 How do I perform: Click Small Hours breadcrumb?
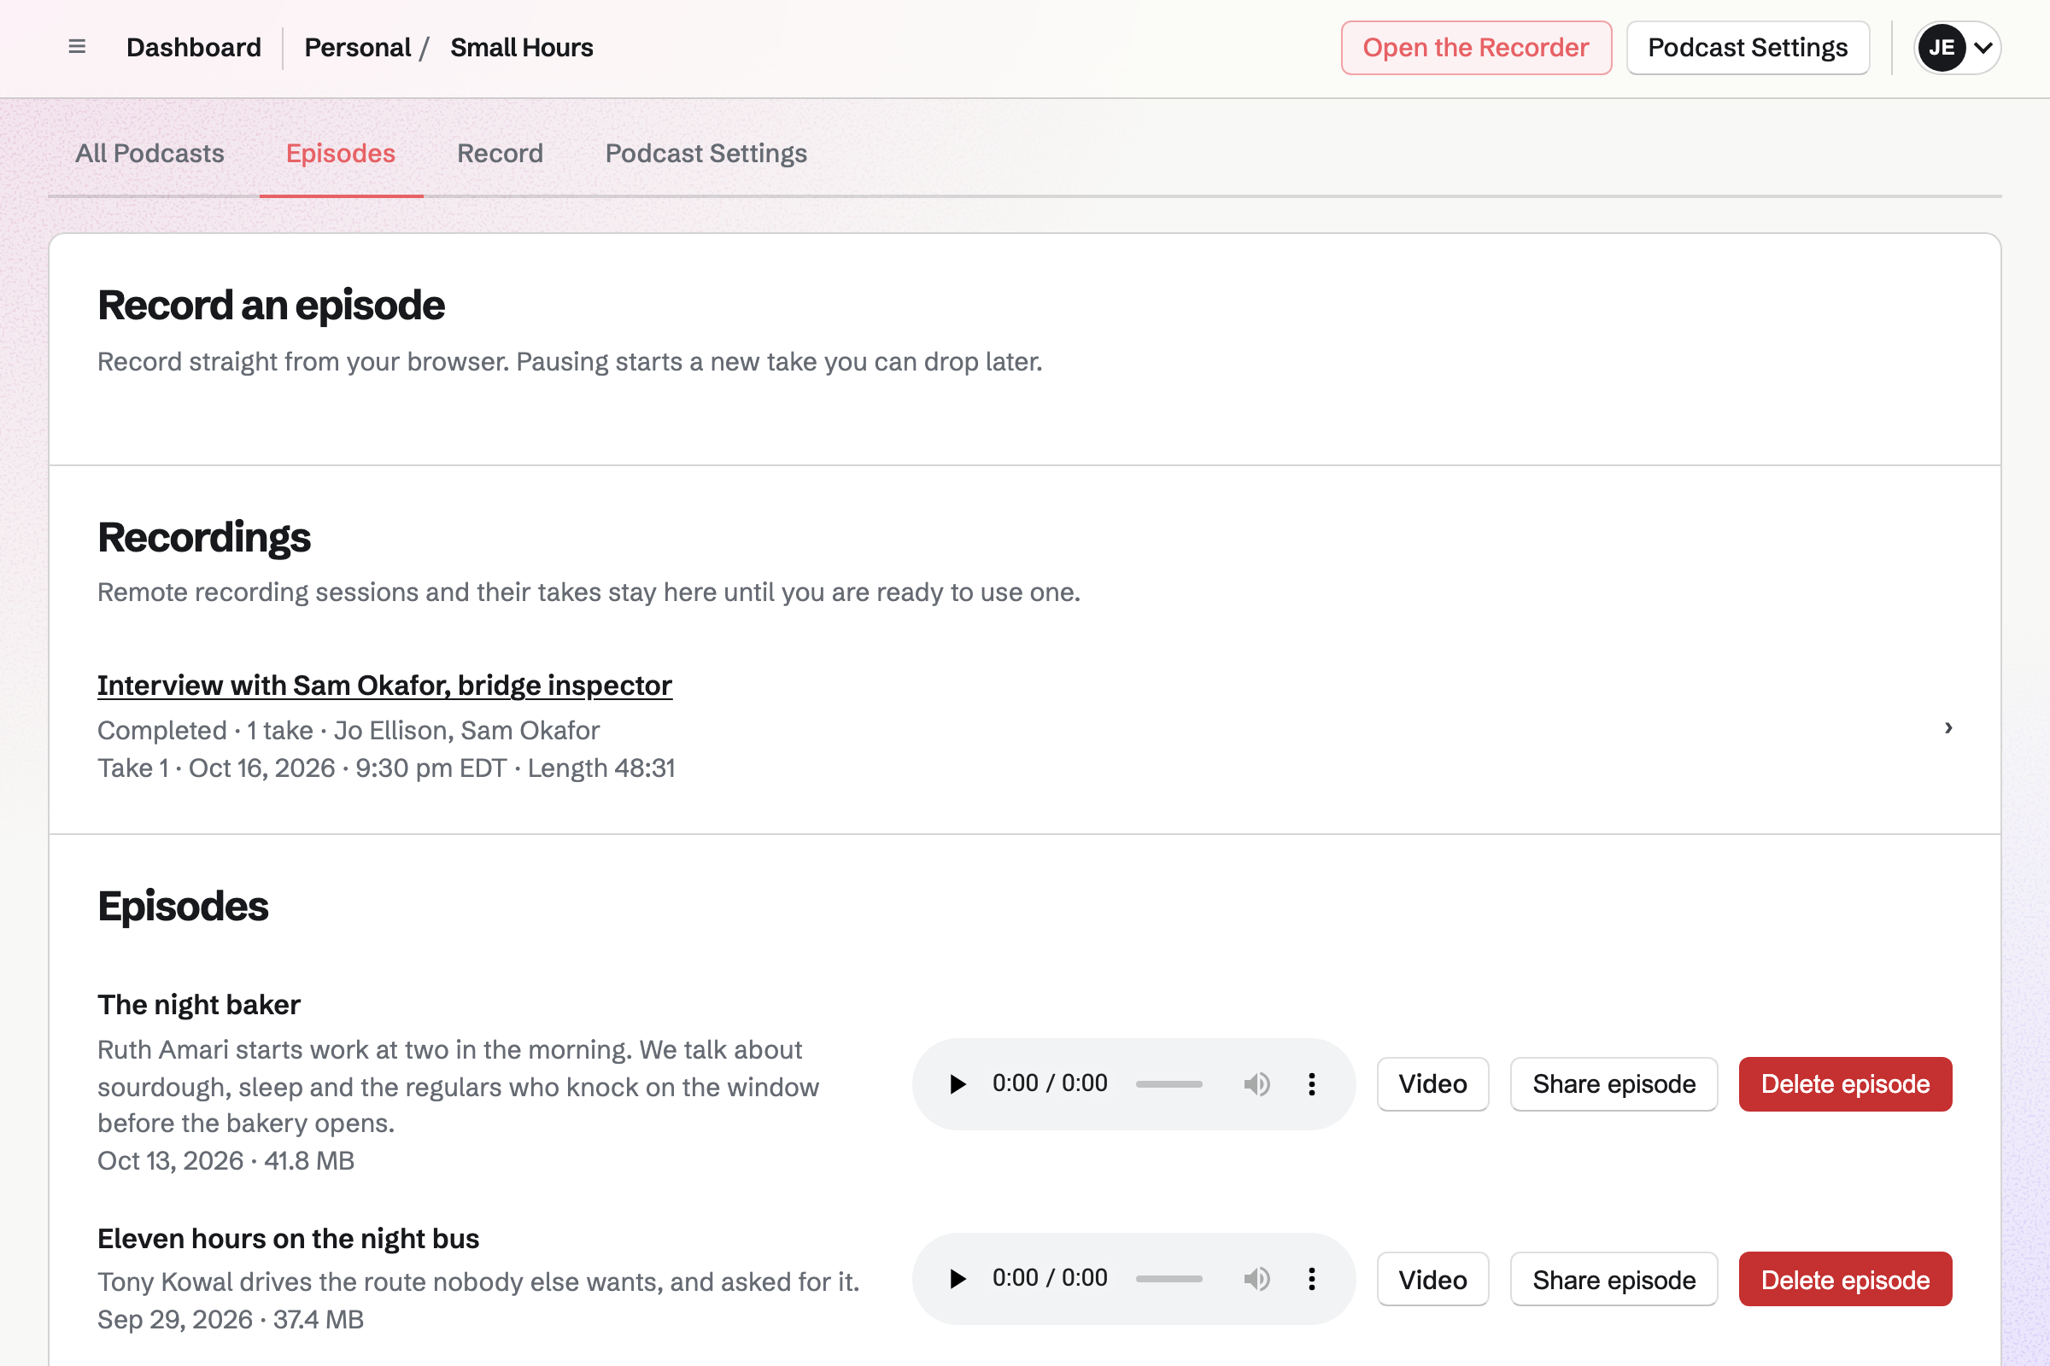521,48
